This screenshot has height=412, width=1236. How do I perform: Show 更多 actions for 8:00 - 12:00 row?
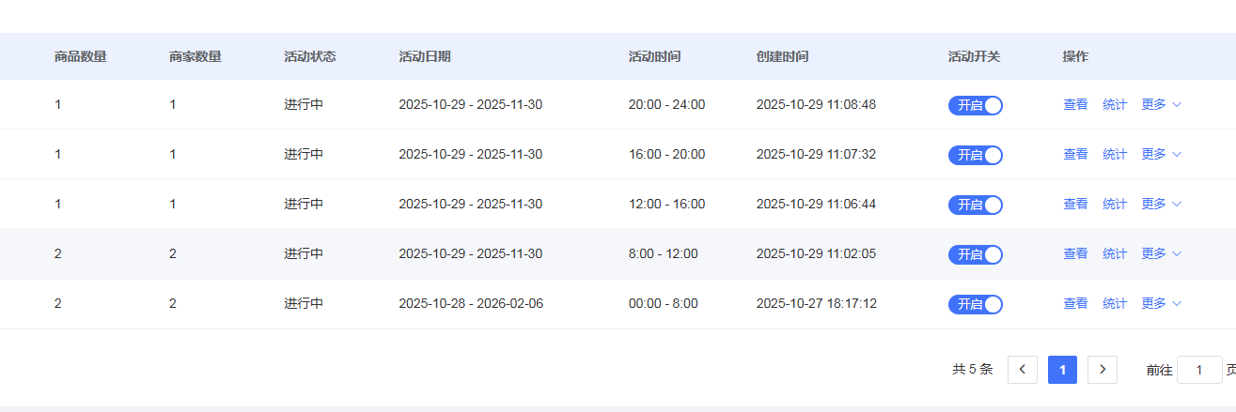tap(1161, 254)
